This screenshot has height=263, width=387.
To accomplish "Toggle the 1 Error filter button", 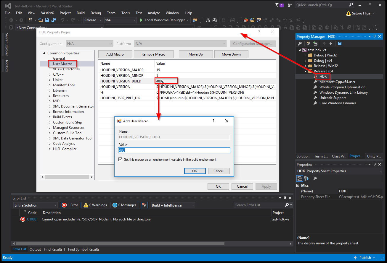I will (70, 205).
